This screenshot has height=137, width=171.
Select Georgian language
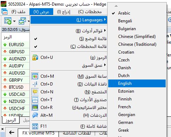point(137,115)
